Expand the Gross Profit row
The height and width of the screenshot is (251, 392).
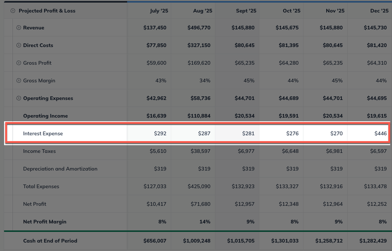[18, 63]
